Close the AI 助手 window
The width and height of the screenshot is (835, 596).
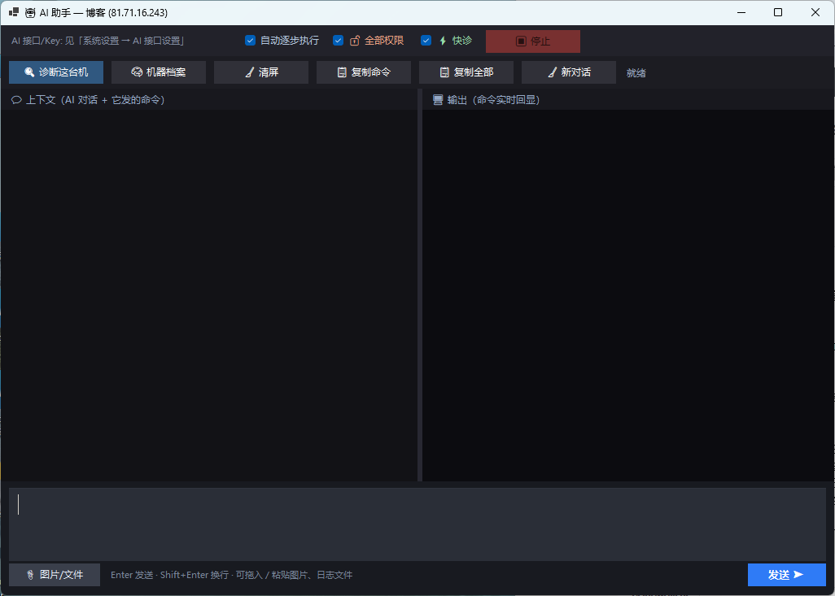pos(815,12)
